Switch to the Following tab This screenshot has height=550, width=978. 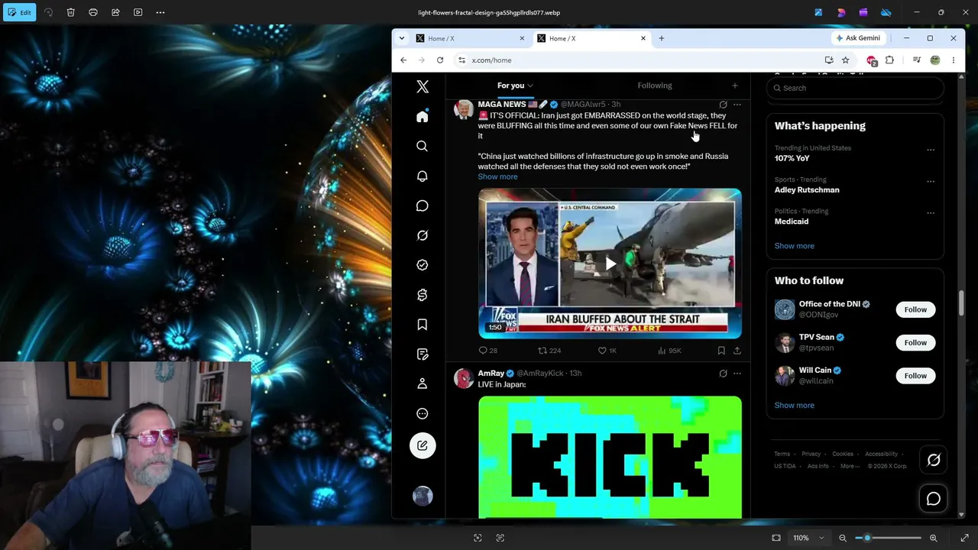point(655,86)
